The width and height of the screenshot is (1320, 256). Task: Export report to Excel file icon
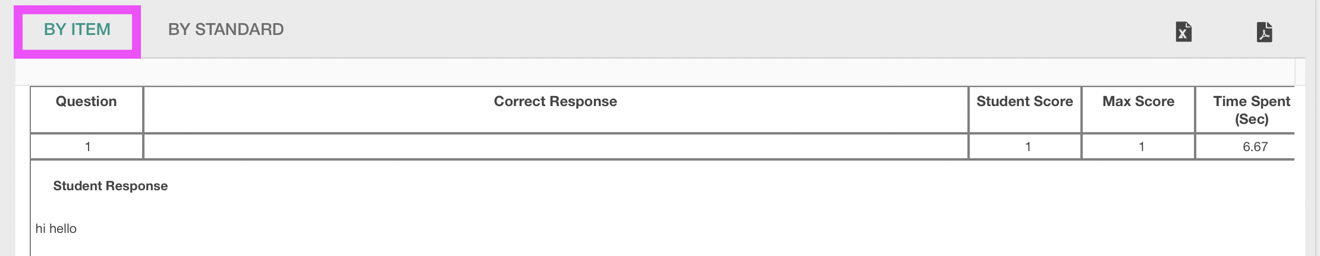(x=1183, y=31)
